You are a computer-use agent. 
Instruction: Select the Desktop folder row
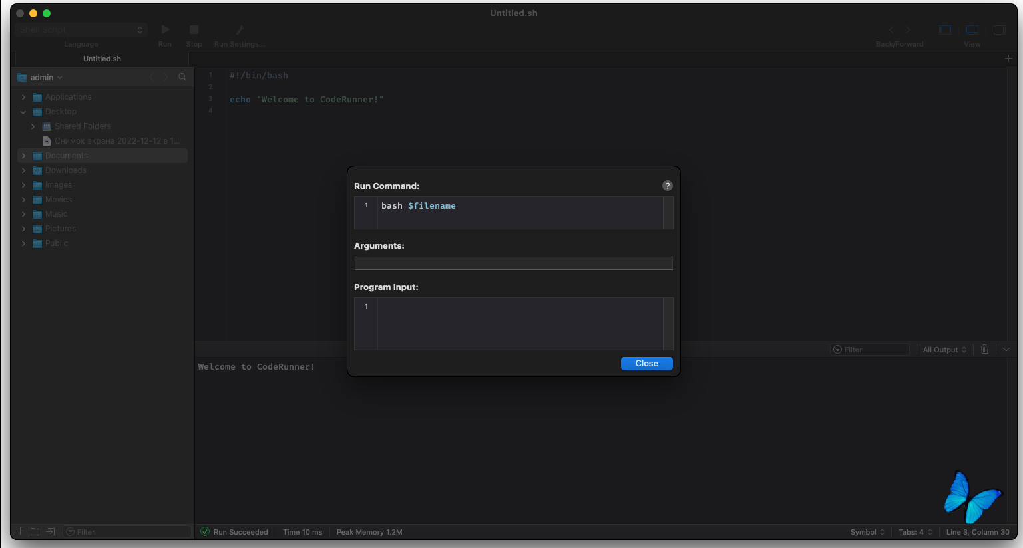102,112
